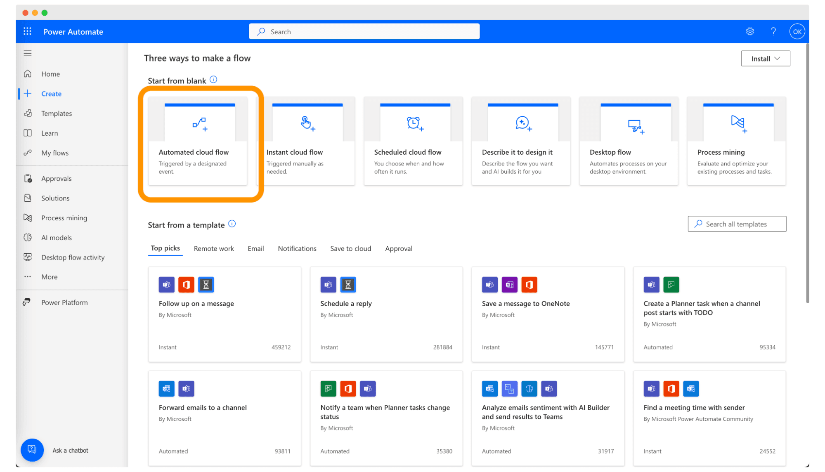This screenshot has height=472, width=825.
Task: Click the Instant cloud flow hand icon
Action: 307,123
